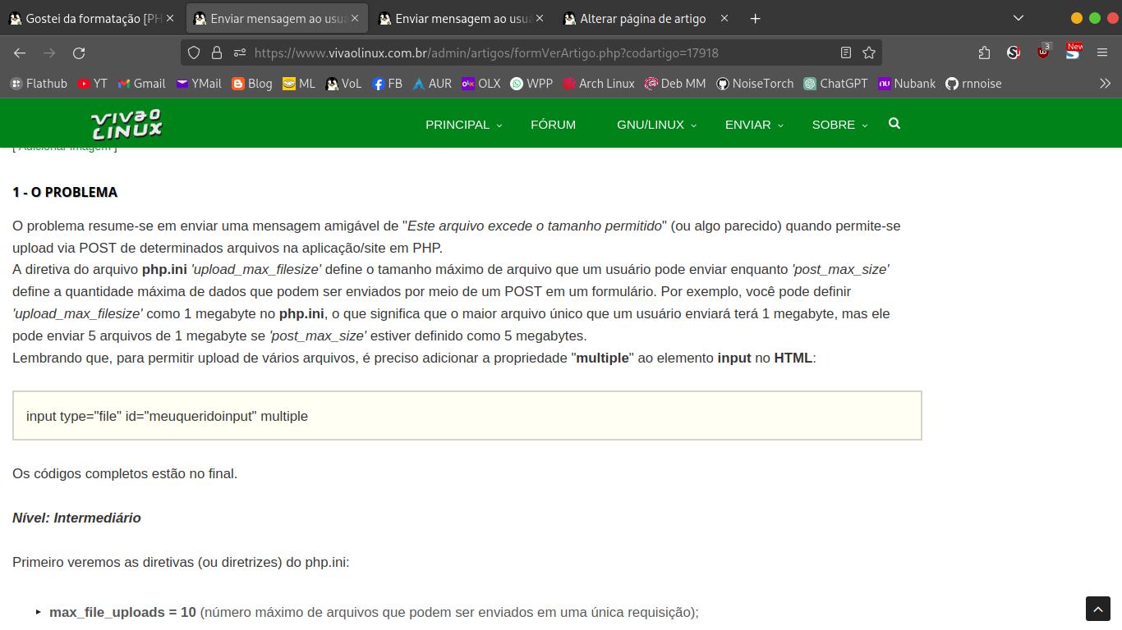Click the scroll-to-top arrow button

(1098, 609)
